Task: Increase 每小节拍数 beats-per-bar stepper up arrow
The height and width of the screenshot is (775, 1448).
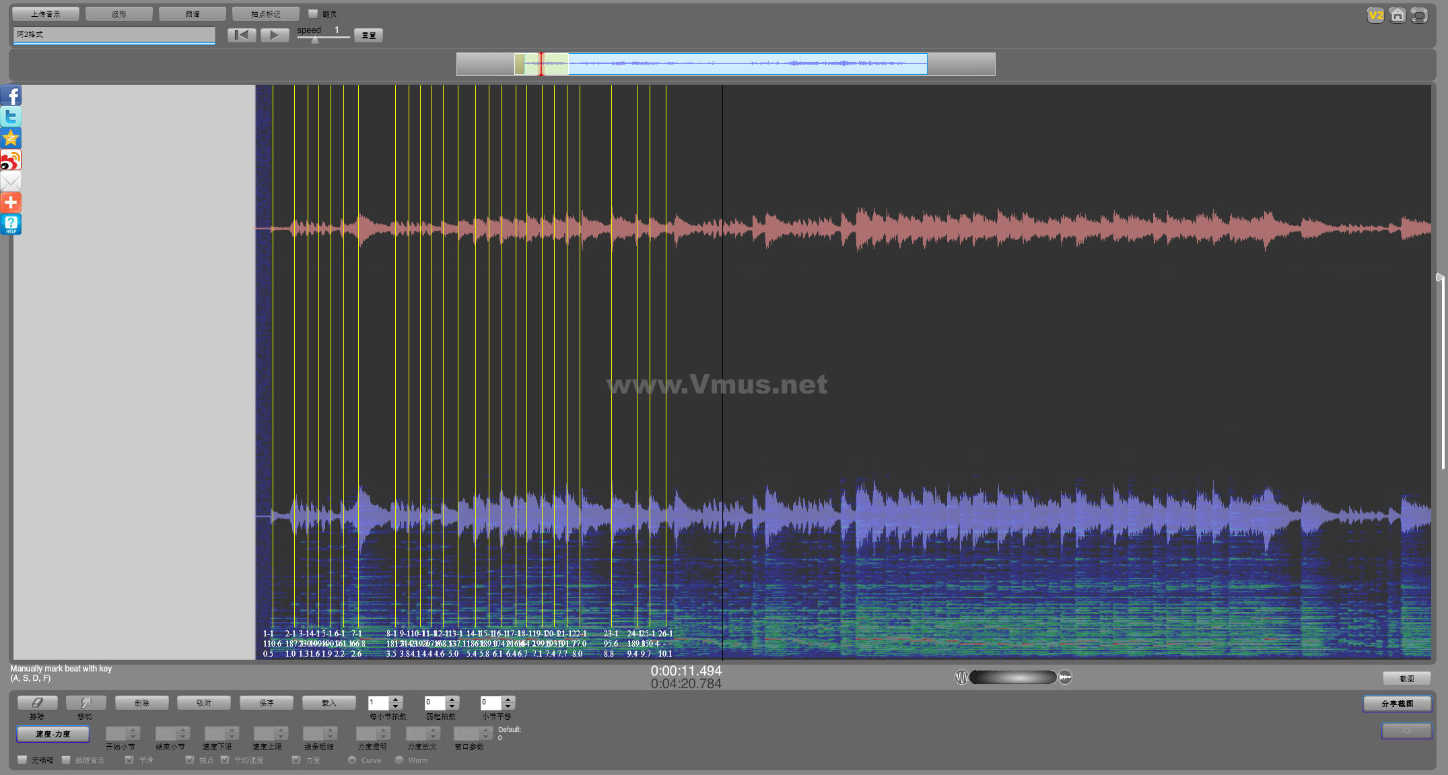Action: coord(396,700)
